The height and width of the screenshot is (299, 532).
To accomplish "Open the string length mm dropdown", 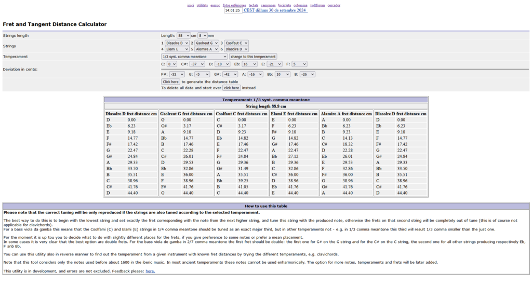I will [x=203, y=36].
